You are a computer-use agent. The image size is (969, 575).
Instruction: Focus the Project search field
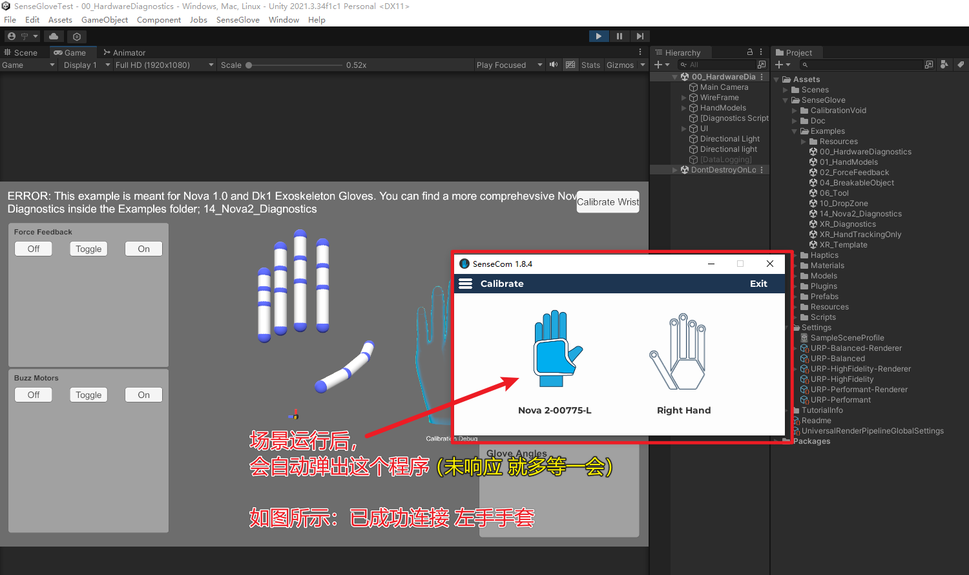[861, 65]
